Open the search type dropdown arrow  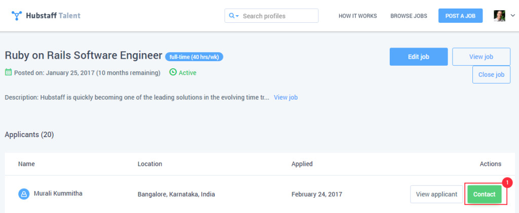[x=237, y=16]
